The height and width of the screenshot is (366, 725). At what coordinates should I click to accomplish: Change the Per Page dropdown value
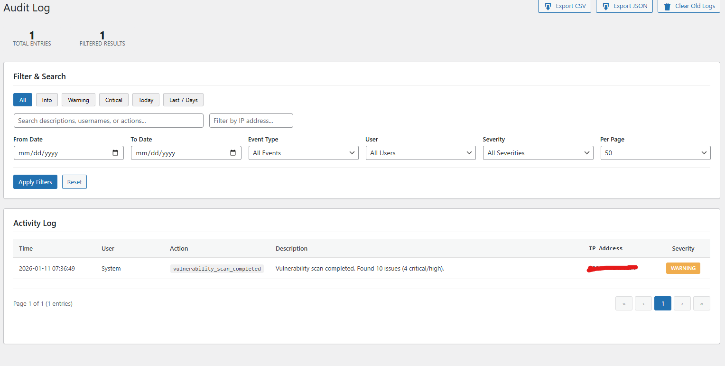(x=655, y=152)
